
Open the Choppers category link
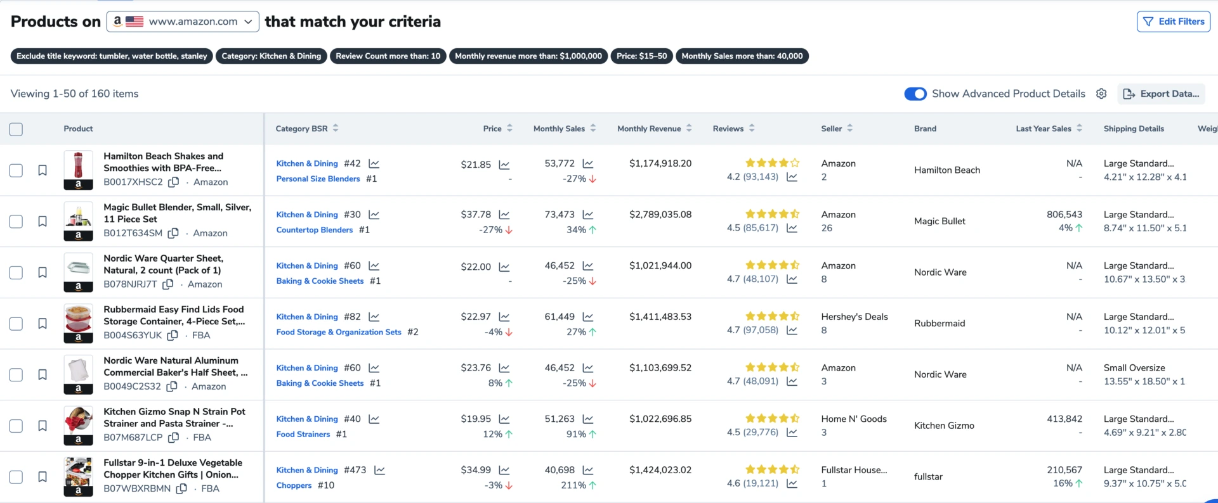(x=294, y=485)
